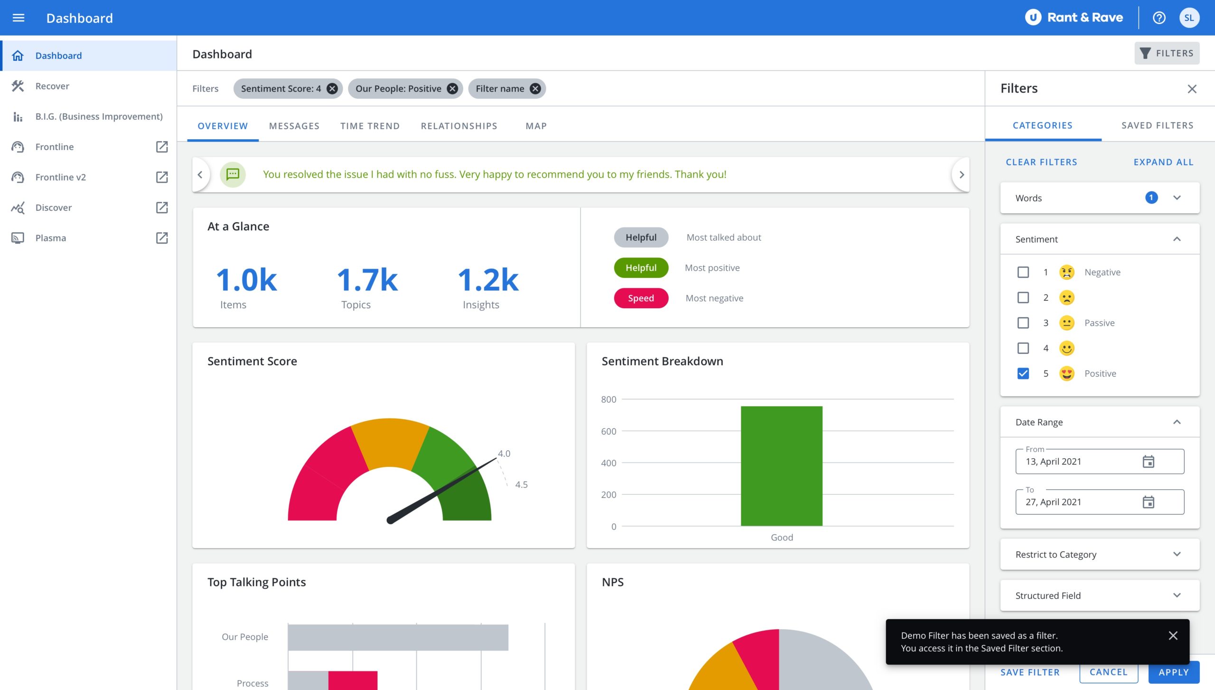This screenshot has height=690, width=1215.
Task: Switch to the Messages tab
Action: pos(294,126)
